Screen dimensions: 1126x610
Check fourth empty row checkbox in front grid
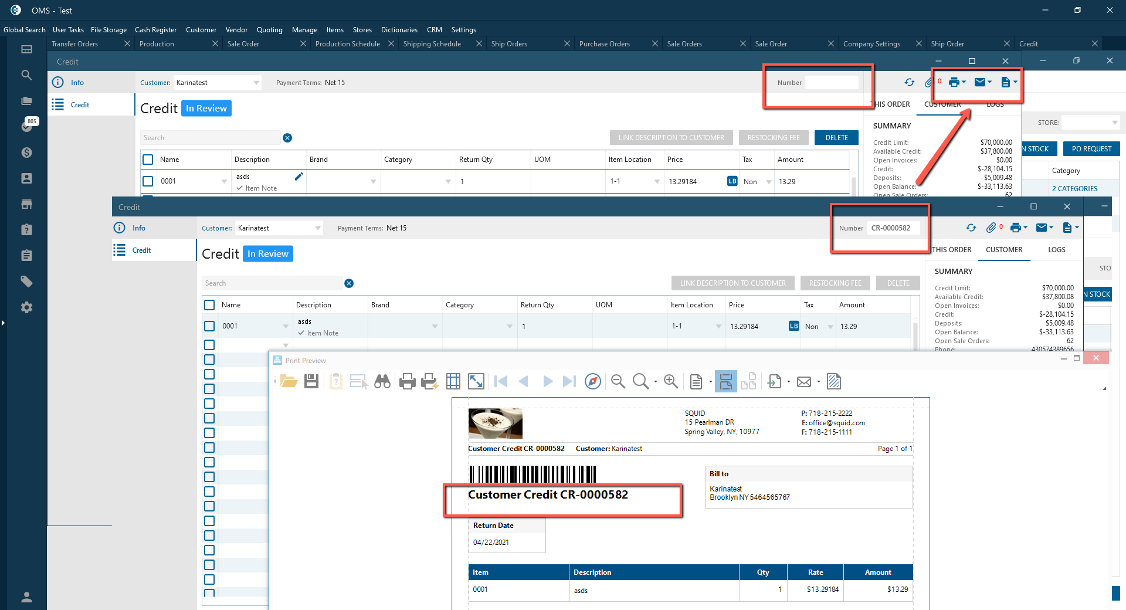[209, 389]
